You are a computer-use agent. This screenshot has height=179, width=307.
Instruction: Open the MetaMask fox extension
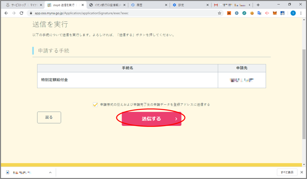pyautogui.click(x=274, y=13)
